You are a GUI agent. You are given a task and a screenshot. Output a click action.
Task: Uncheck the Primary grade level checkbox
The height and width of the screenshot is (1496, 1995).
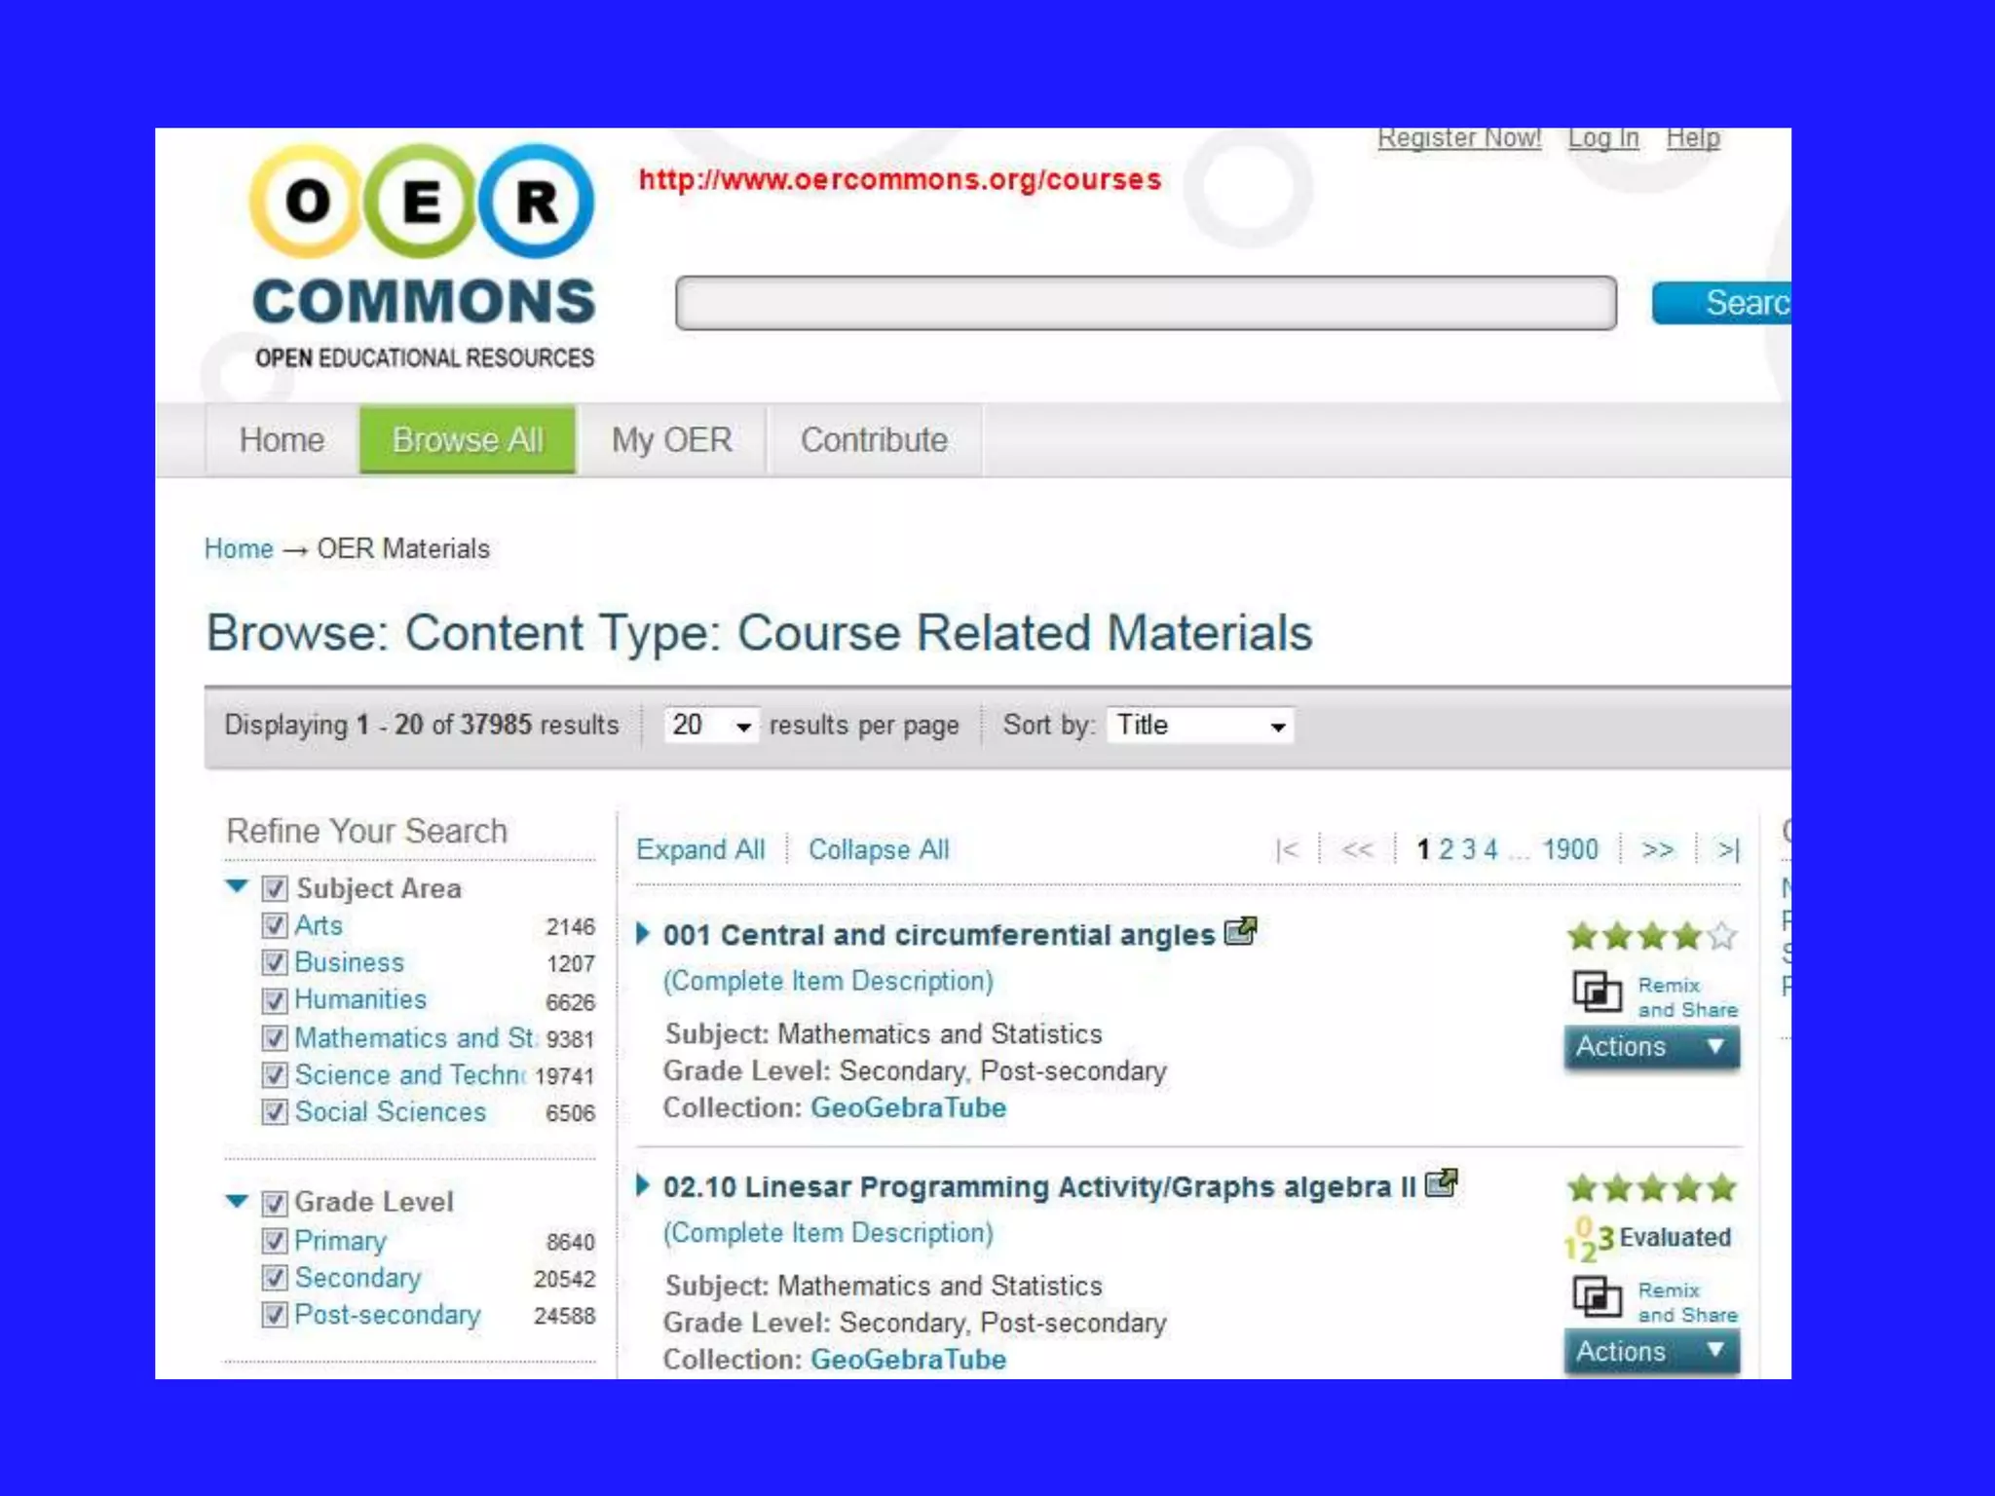tap(275, 1241)
